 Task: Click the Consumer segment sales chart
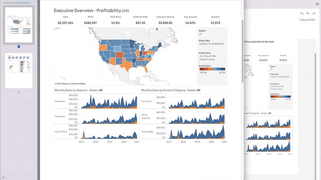109,102
